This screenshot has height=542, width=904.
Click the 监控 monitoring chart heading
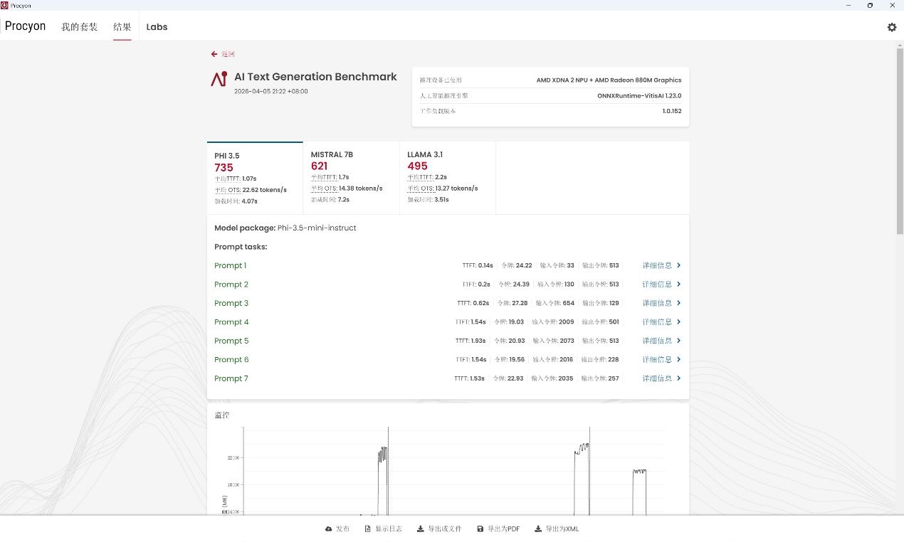222,415
